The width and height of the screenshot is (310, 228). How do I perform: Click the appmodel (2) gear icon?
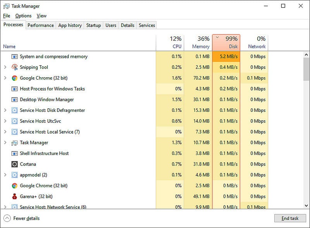(14, 175)
